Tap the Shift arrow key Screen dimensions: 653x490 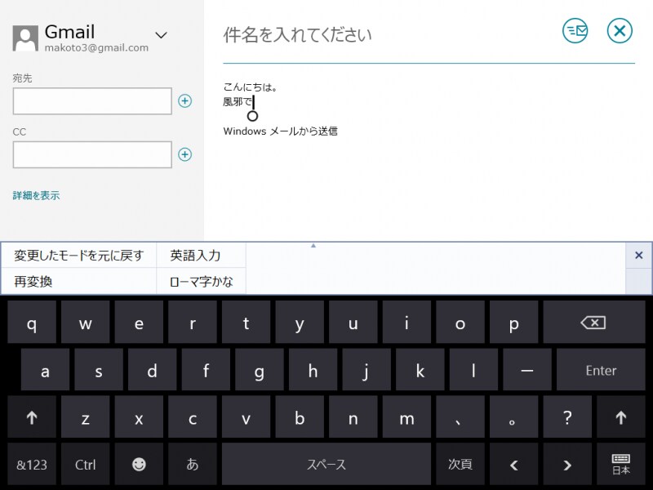(32, 416)
